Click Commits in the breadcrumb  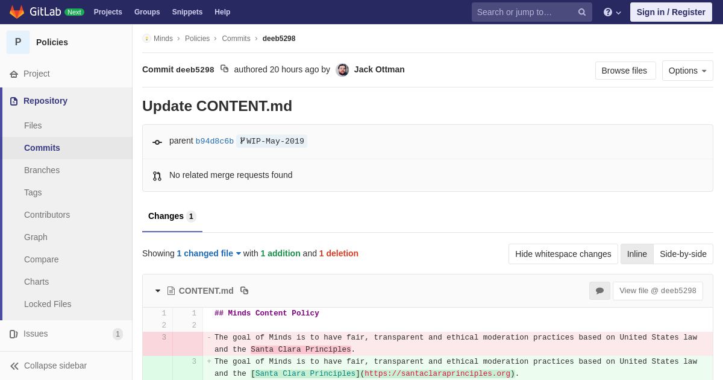tap(236, 39)
